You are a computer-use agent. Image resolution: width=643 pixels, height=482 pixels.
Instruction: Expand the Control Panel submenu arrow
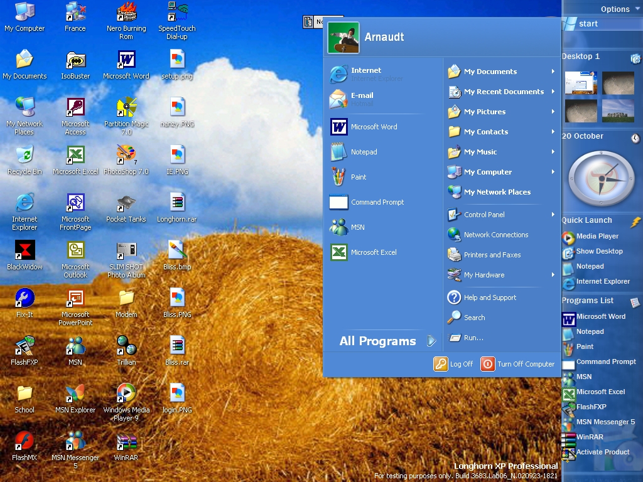pyautogui.click(x=553, y=215)
